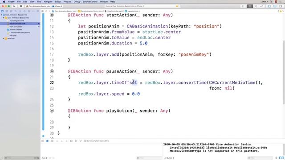
Task: Click the pause/continue debug button
Action: (x=53, y=141)
